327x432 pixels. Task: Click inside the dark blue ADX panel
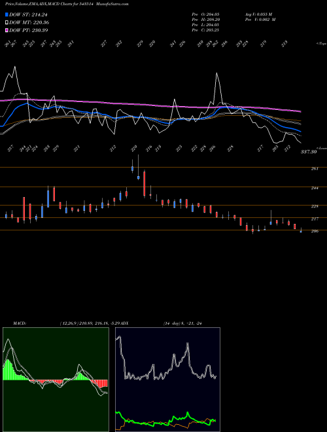[x=167, y=380]
